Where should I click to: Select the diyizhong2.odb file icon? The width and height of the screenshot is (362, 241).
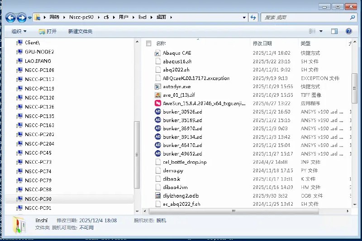coord(157,196)
